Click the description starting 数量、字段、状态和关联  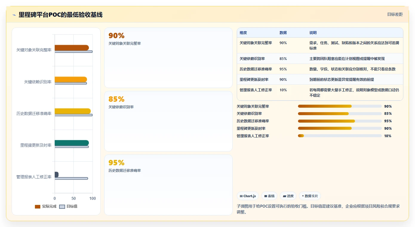[352, 69]
